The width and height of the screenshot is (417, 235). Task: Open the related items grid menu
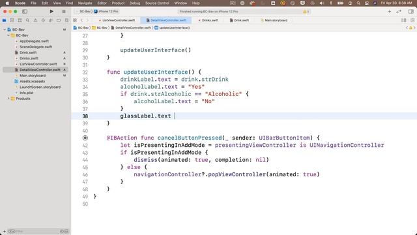[x=75, y=20]
